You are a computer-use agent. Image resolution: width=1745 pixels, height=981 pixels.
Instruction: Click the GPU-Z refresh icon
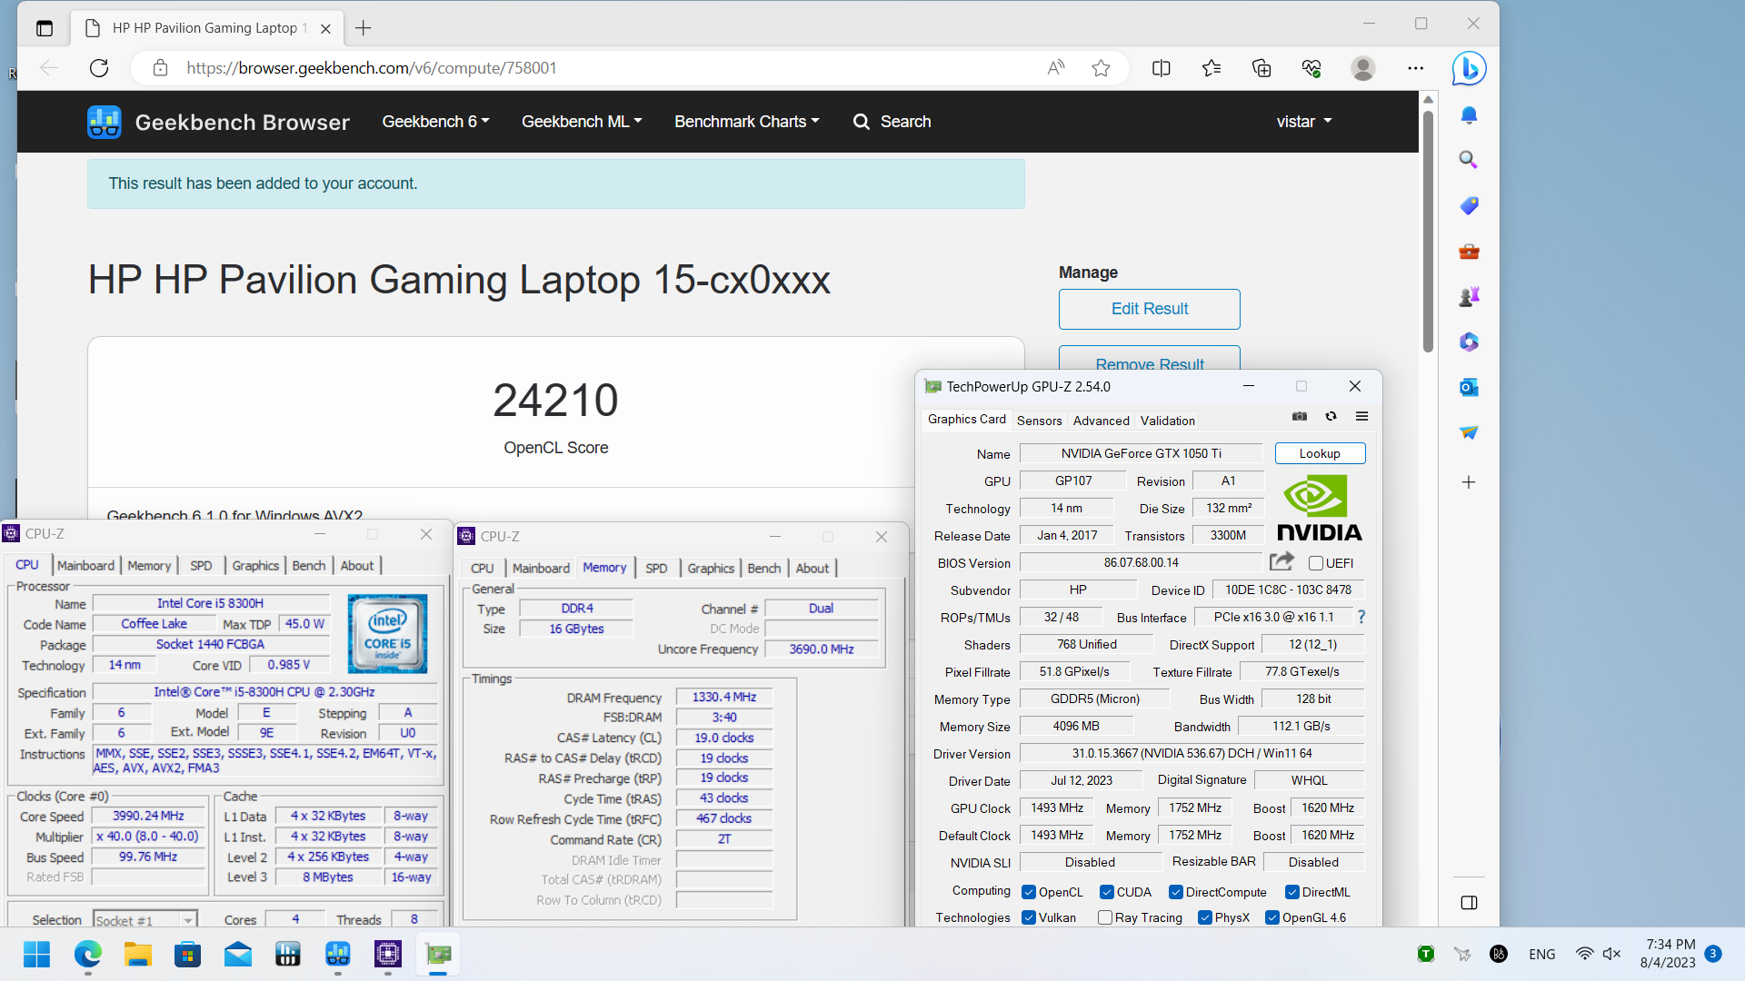click(x=1331, y=416)
